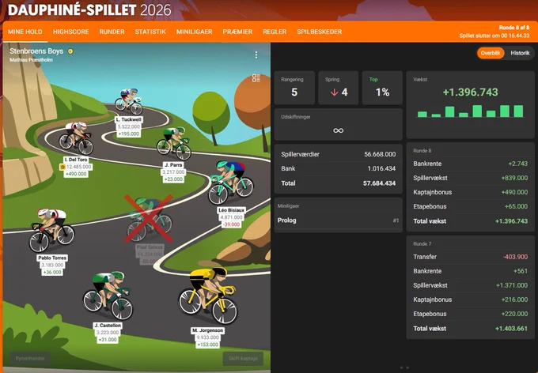Click Runde 8 Kaptajnbonus +490.000

tap(514, 192)
